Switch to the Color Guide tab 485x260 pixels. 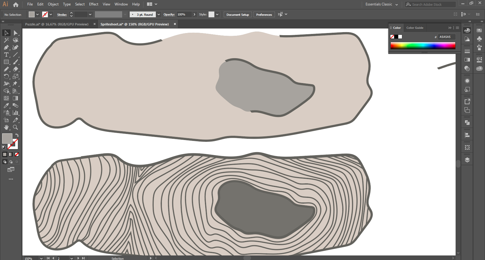click(x=415, y=28)
